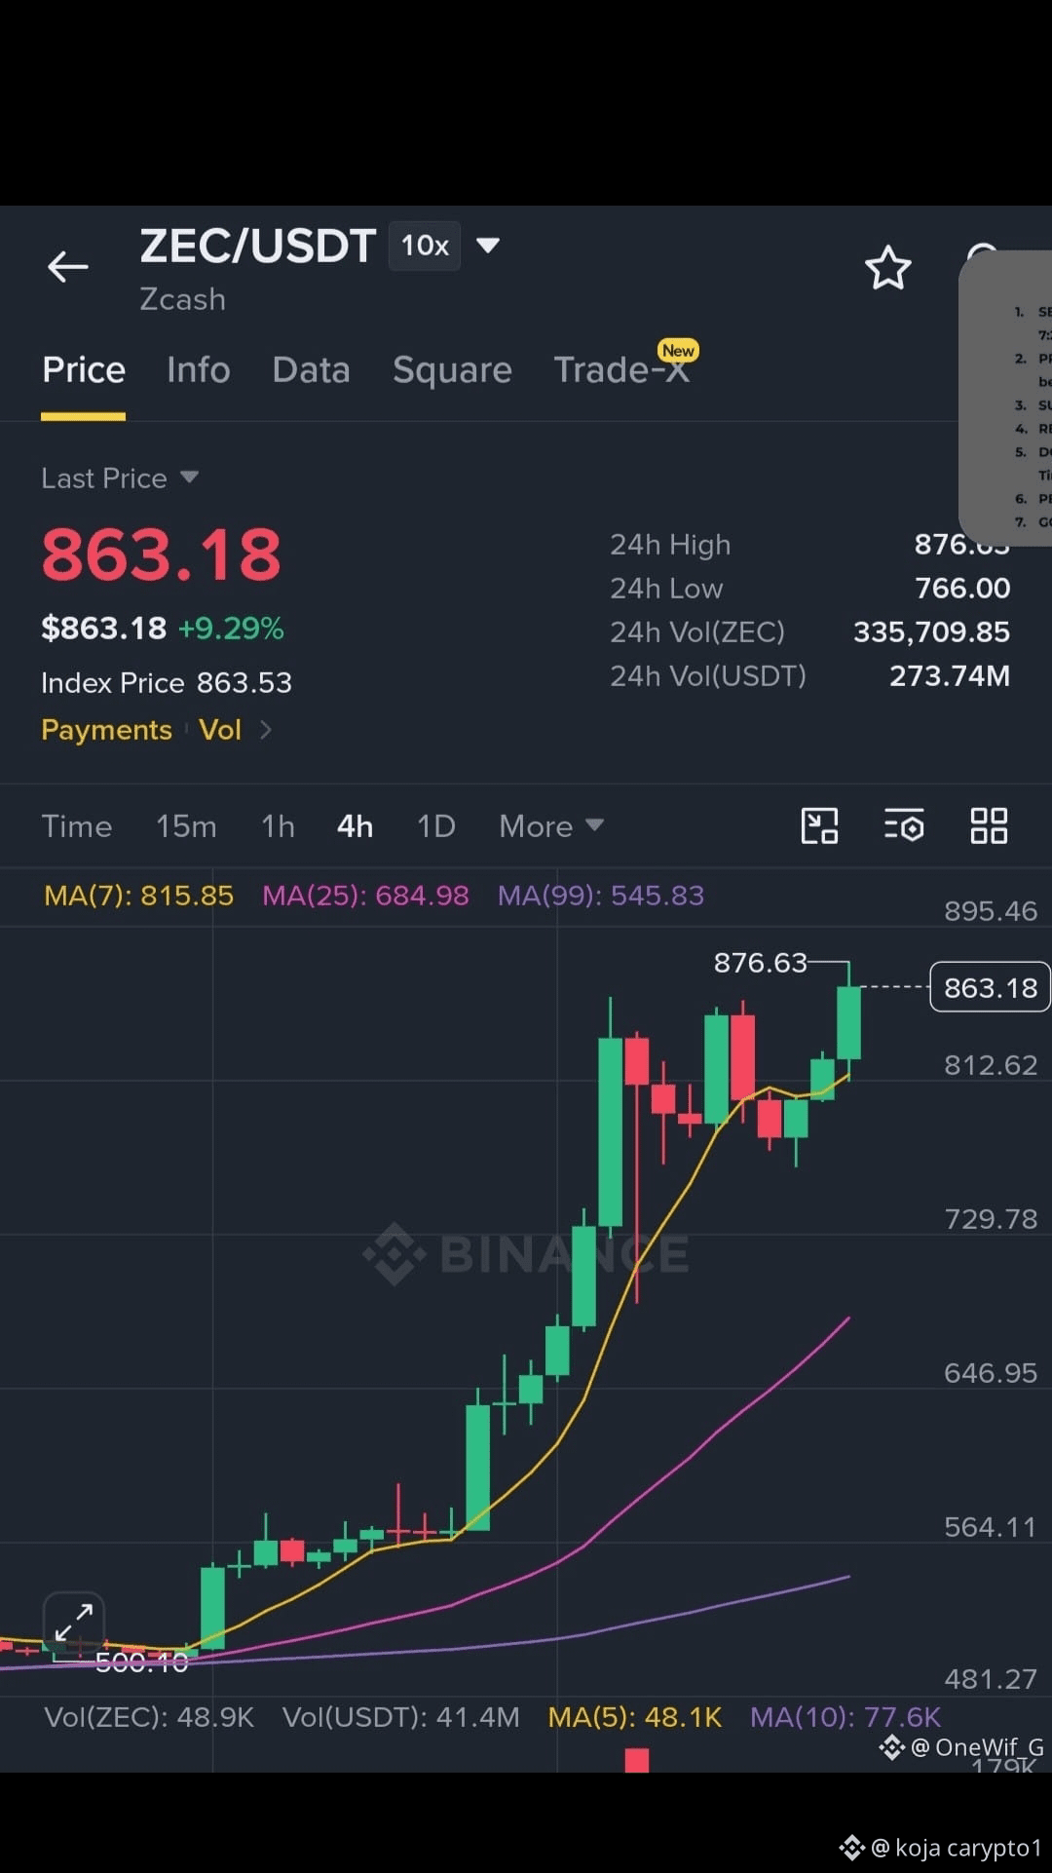1052x1873 pixels.
Task: Tap the ZEC/USDT pair title
Action: pos(257,246)
